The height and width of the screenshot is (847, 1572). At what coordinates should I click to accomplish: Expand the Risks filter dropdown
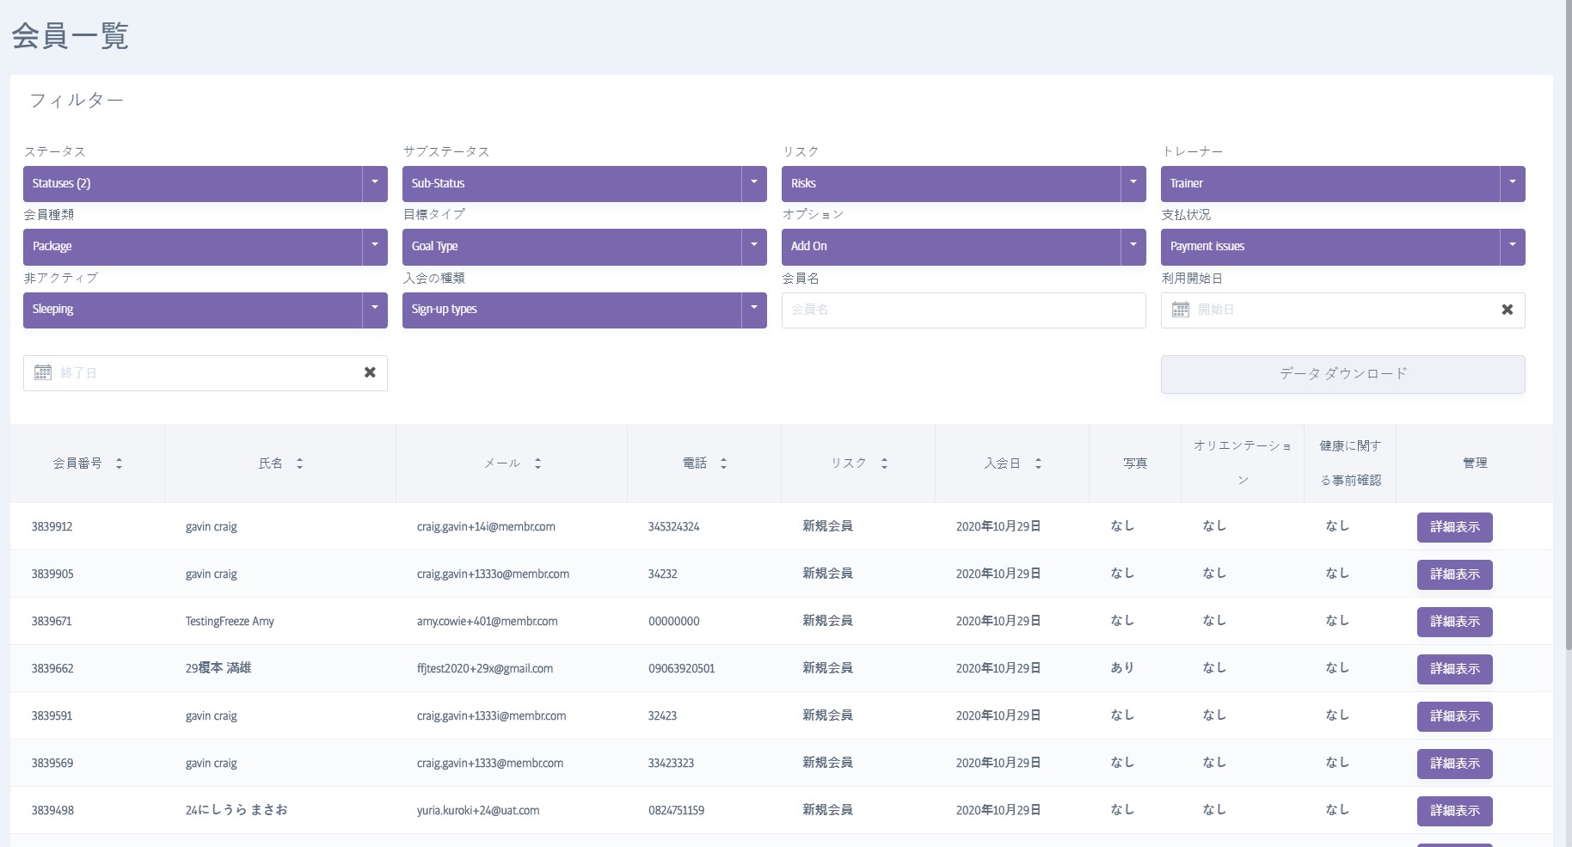click(963, 183)
